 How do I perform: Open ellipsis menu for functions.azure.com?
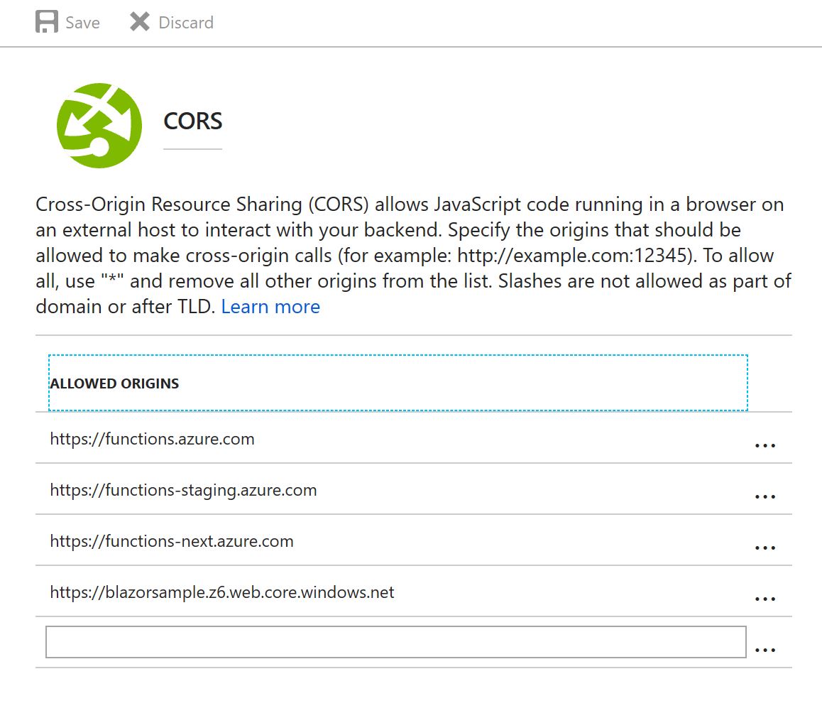click(x=765, y=445)
